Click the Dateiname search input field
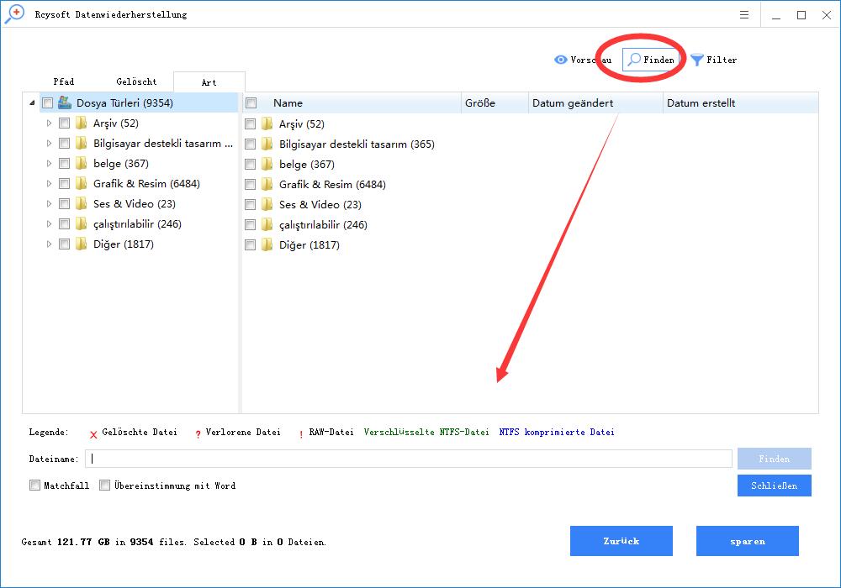 click(x=409, y=459)
